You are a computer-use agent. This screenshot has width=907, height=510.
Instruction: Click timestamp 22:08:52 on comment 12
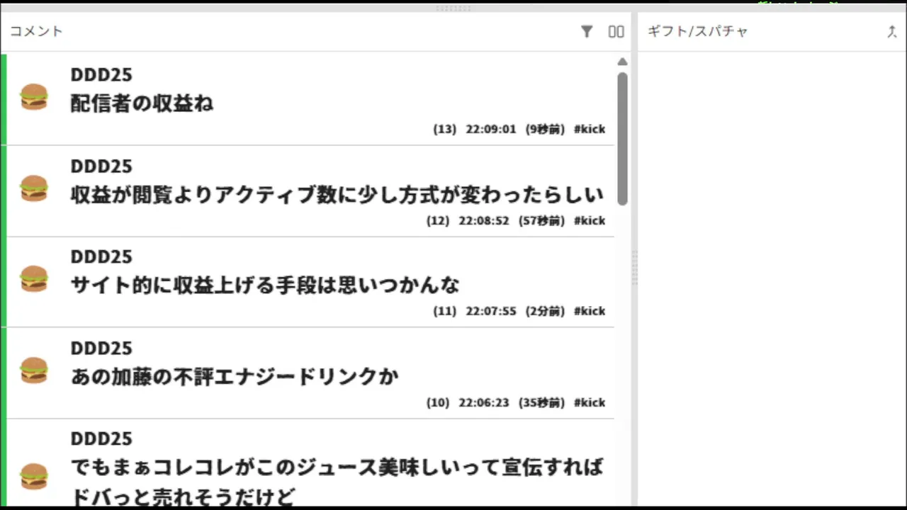click(484, 220)
